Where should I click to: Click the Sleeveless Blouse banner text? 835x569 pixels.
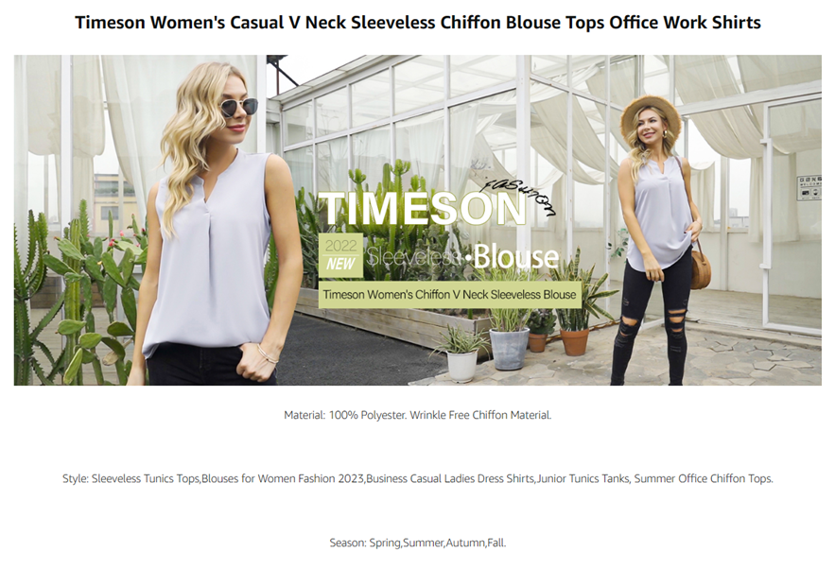click(x=462, y=256)
